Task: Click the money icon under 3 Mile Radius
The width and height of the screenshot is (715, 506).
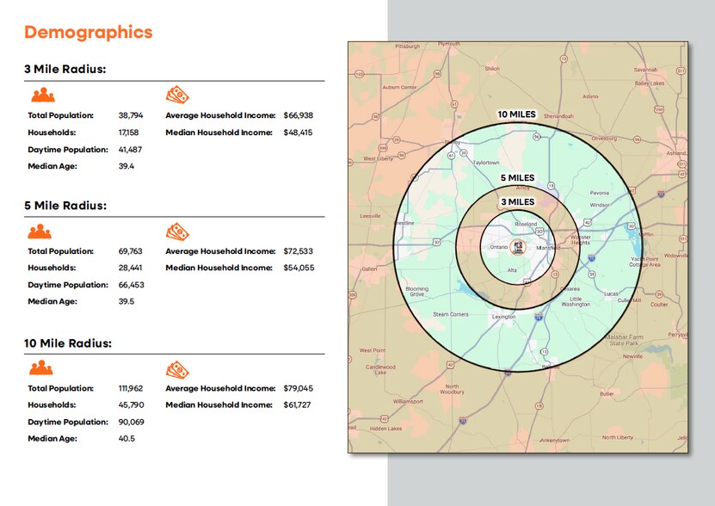Action: pyautogui.click(x=177, y=95)
